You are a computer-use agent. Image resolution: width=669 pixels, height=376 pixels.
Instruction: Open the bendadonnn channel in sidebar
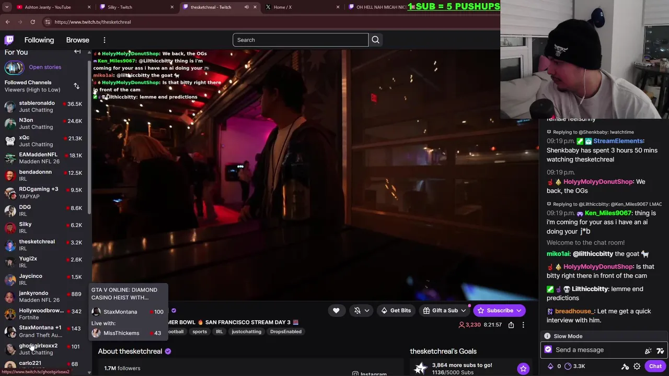click(44, 175)
